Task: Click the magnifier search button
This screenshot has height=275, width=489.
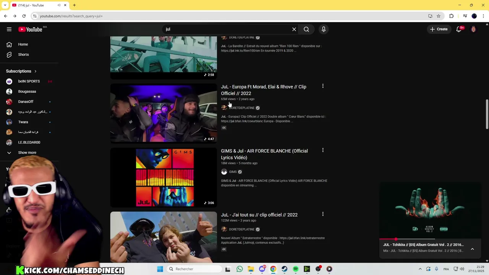Action: pyautogui.click(x=306, y=29)
